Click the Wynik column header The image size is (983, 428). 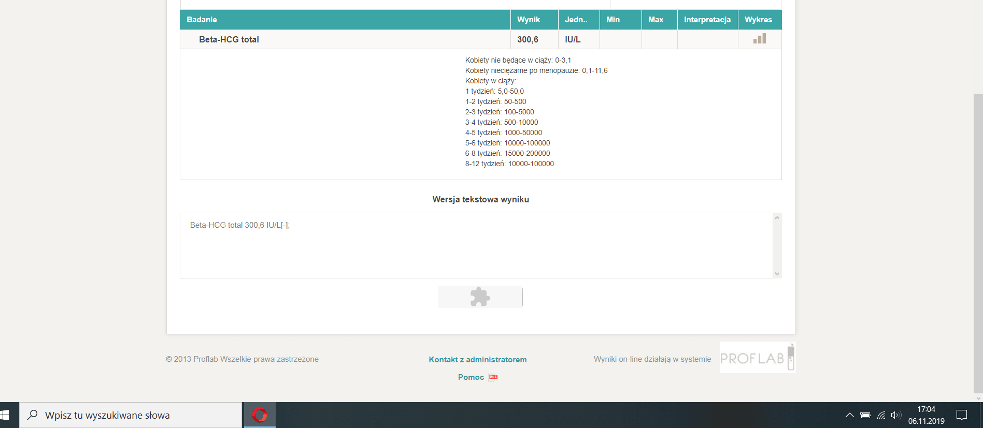tap(529, 20)
